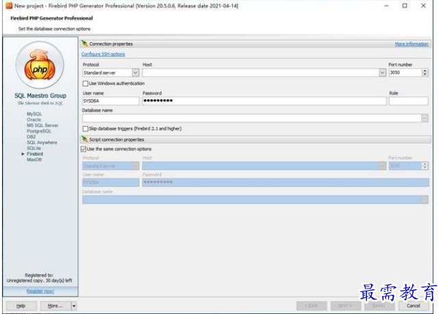This screenshot has width=443, height=314.
Task: Cancel the new project wizard
Action: (414, 306)
